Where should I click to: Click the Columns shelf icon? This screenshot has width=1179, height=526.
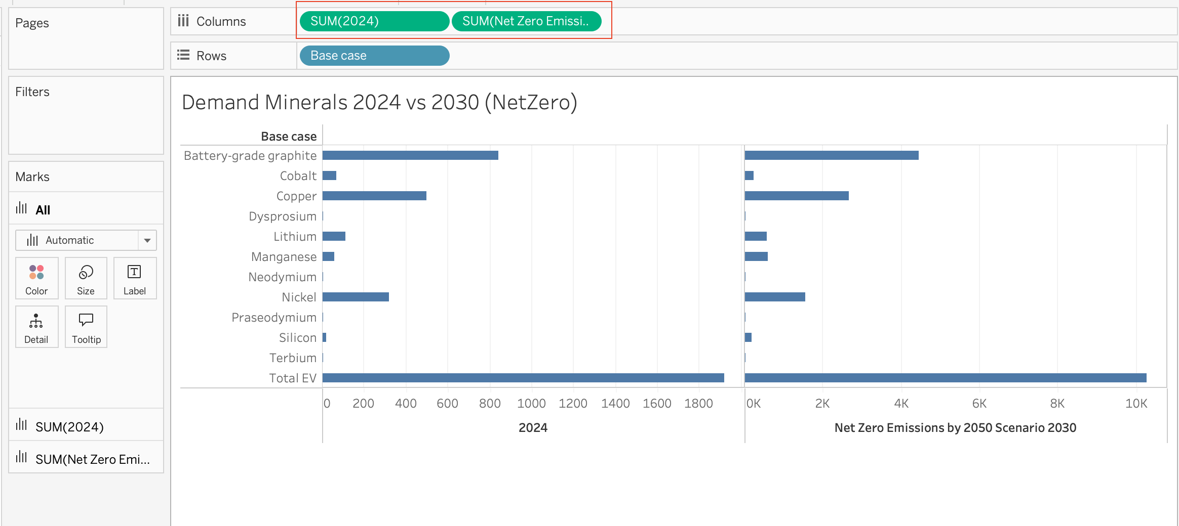pos(183,21)
